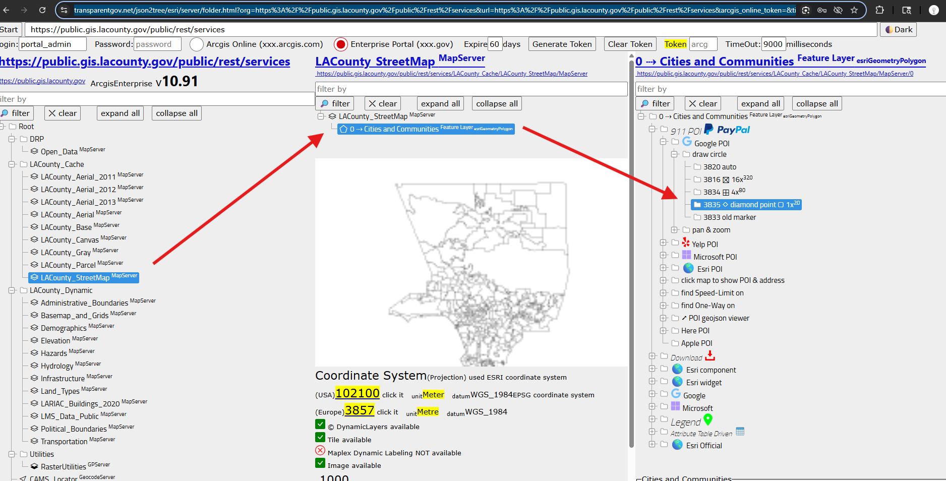Screen dimensions: 946x481
Task: Click the Yelp icon beside Yelp POI
Action: [x=686, y=243]
